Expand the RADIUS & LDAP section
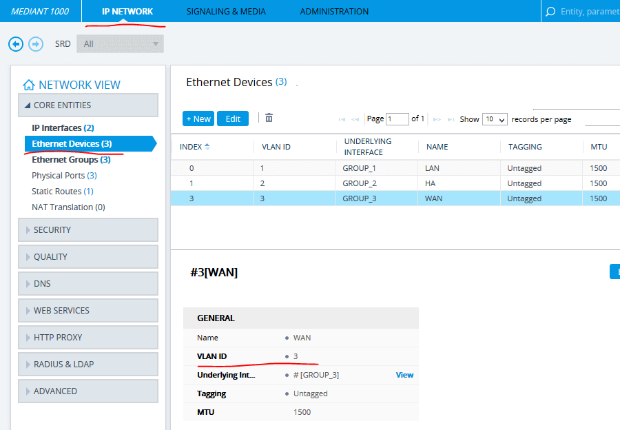 pyautogui.click(x=88, y=365)
